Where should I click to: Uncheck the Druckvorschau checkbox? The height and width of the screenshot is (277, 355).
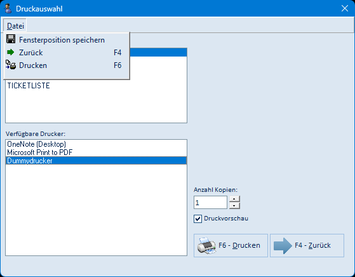(198, 219)
